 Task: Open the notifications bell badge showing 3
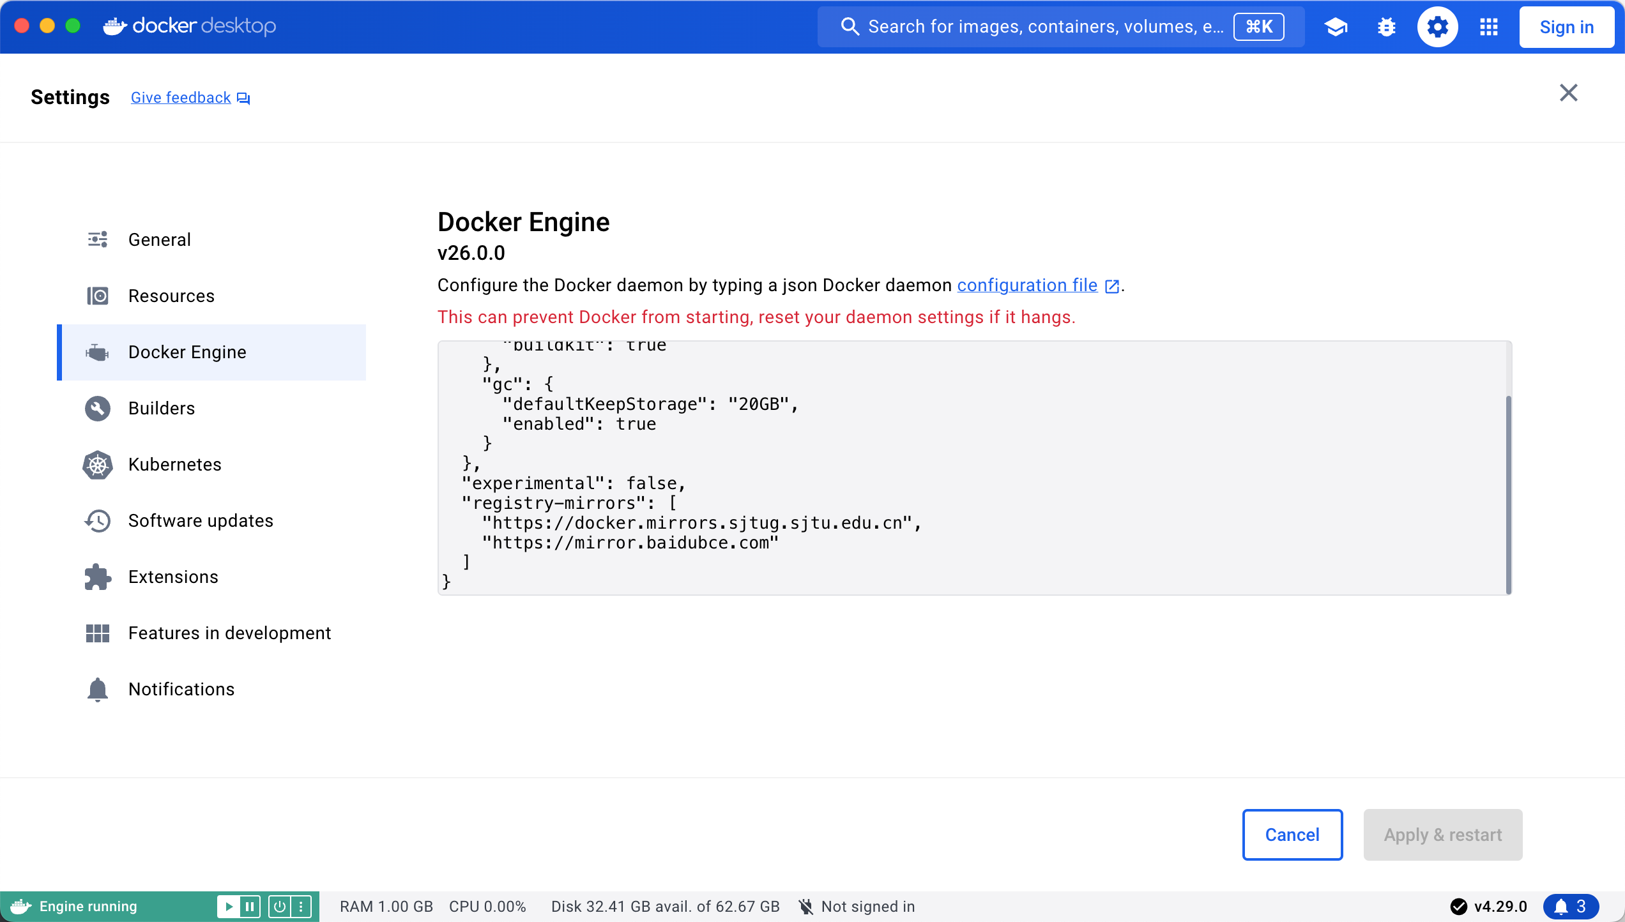click(x=1570, y=906)
